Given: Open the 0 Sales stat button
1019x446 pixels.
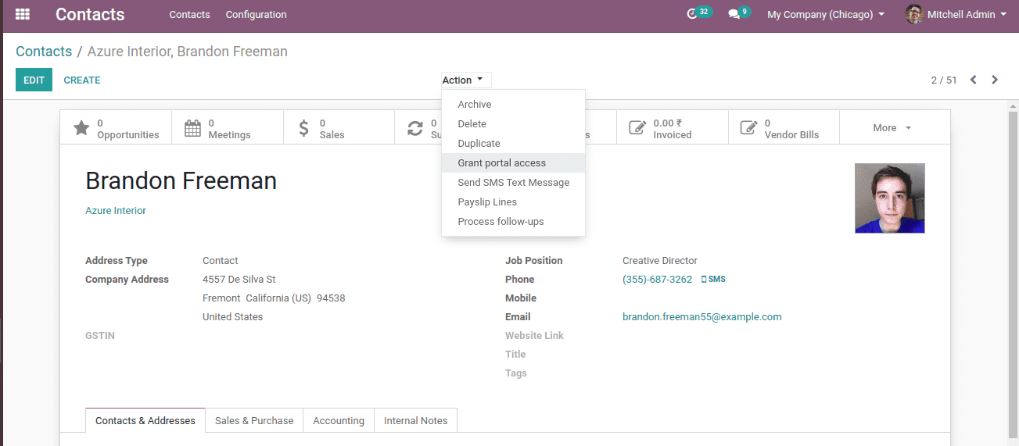Looking at the screenshot, I should click(x=339, y=127).
